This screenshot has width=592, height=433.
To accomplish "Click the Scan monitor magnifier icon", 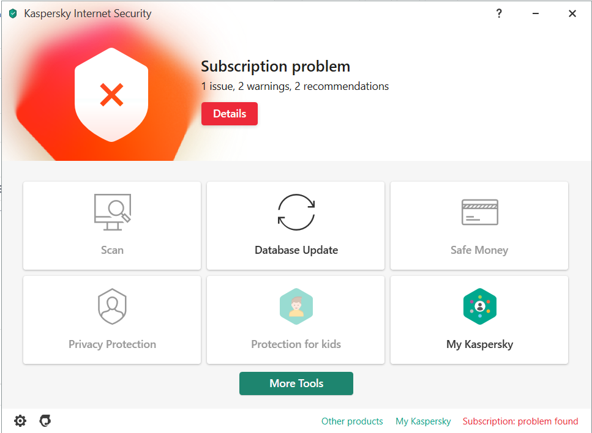I will (x=113, y=212).
